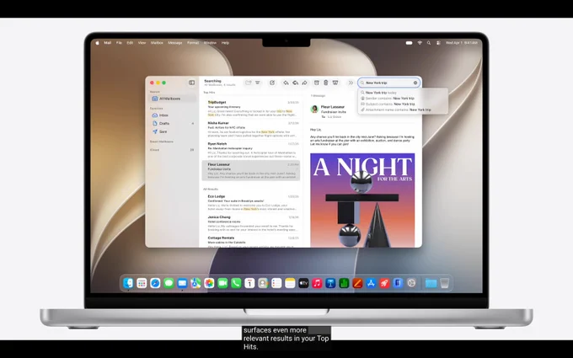Open the Drafts mailbox
The height and width of the screenshot is (358, 573).
(173, 124)
